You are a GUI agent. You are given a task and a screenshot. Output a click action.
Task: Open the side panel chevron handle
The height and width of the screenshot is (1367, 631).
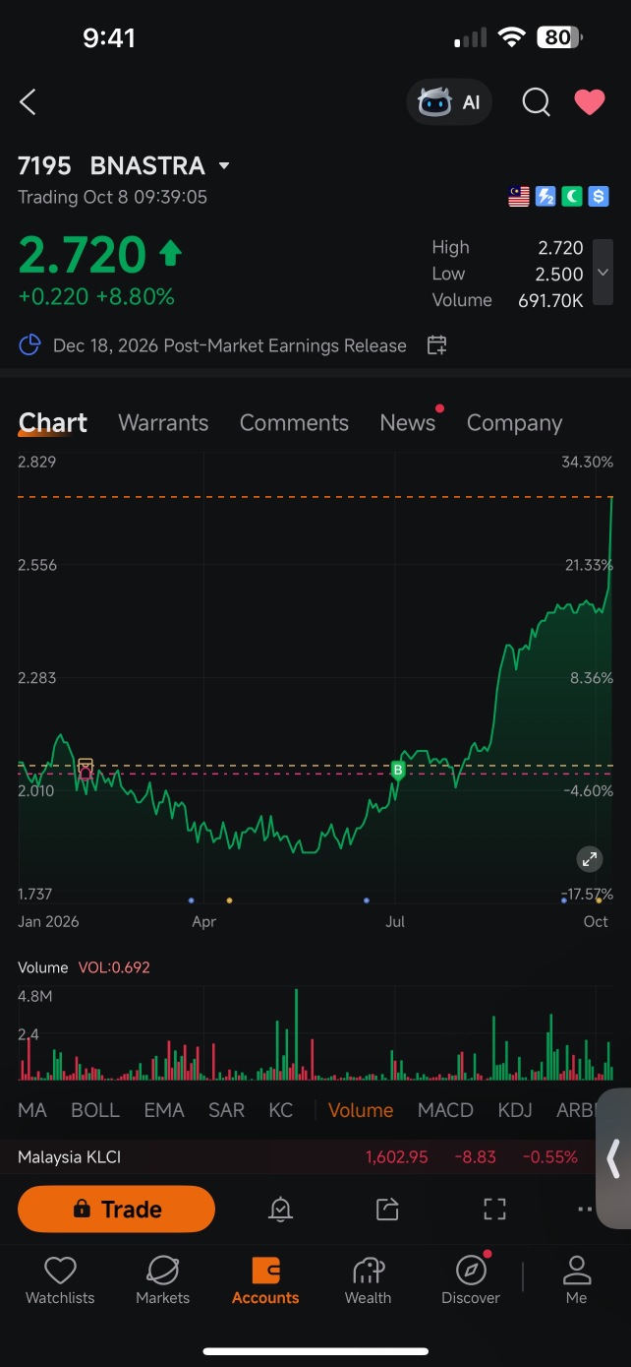click(614, 1158)
